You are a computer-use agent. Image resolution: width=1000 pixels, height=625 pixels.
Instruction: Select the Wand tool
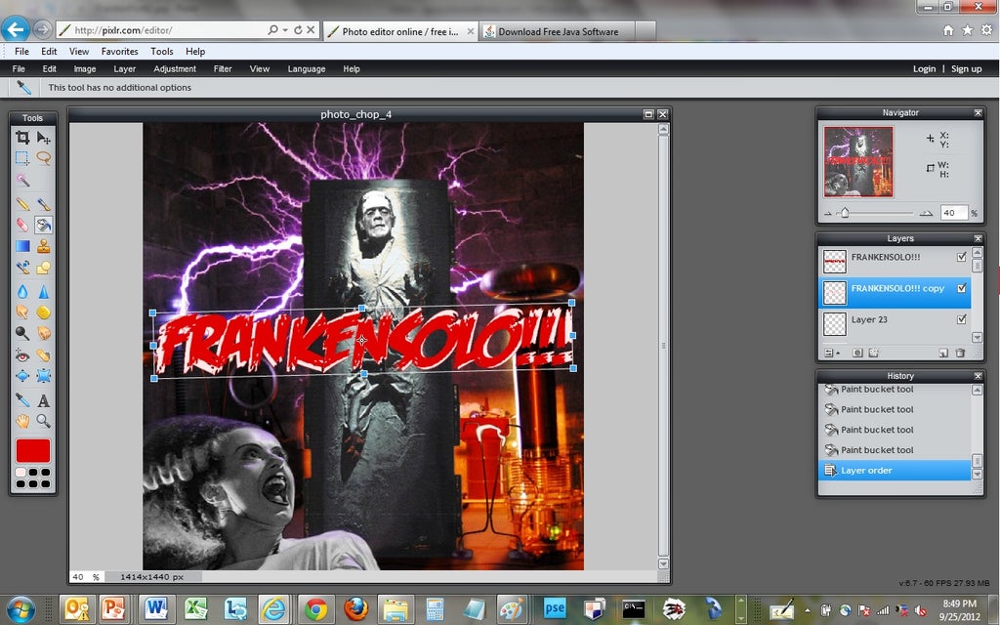coord(22,181)
